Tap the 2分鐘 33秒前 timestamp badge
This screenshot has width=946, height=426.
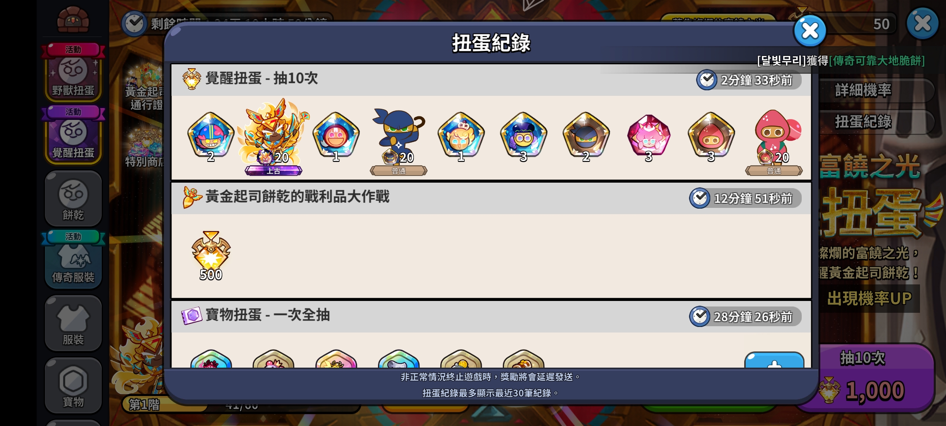pos(749,80)
